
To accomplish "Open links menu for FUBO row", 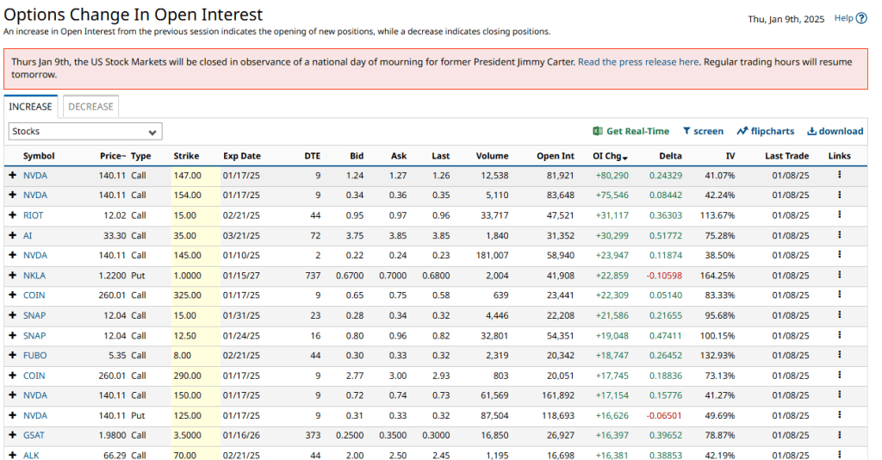I will (x=839, y=355).
